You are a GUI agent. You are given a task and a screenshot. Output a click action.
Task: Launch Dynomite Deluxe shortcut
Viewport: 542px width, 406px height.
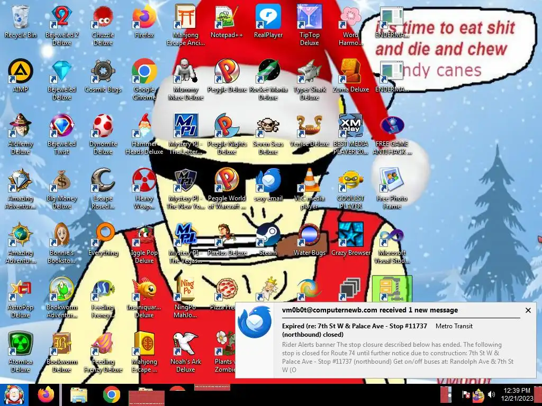(103, 134)
